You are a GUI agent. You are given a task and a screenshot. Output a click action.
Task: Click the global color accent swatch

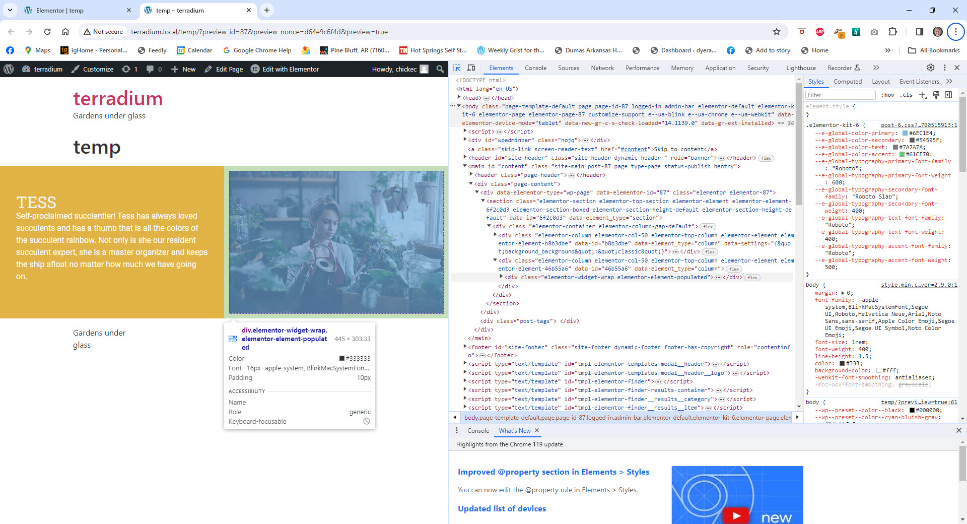pyautogui.click(x=902, y=154)
